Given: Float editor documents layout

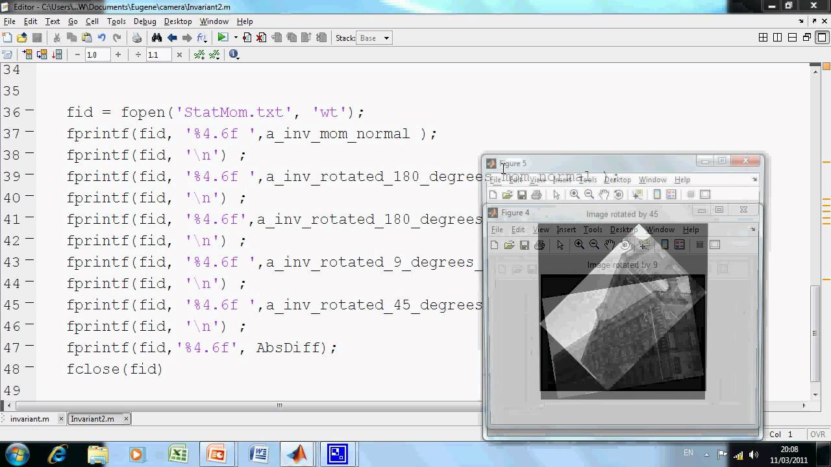Looking at the screenshot, I should [807, 38].
